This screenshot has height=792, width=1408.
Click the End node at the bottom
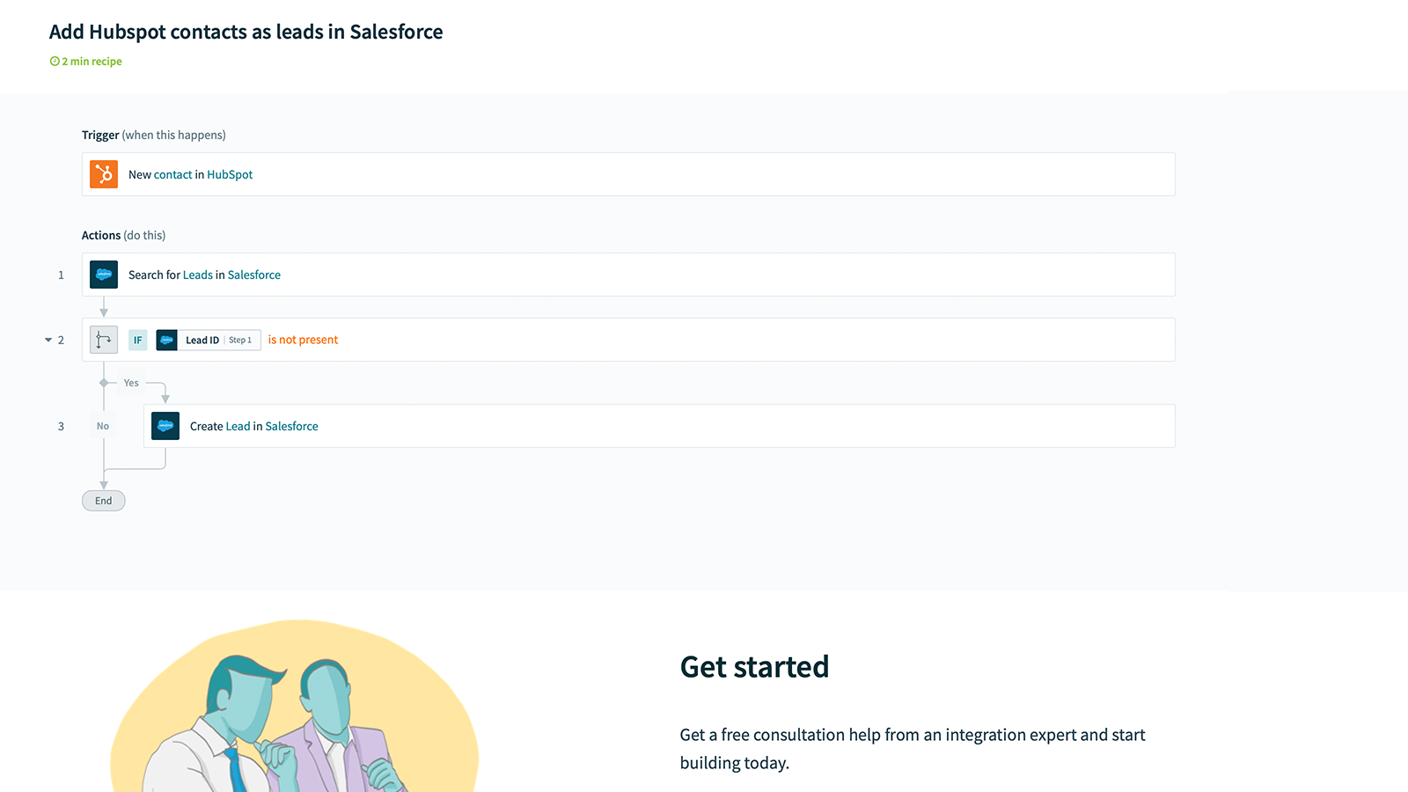point(103,500)
